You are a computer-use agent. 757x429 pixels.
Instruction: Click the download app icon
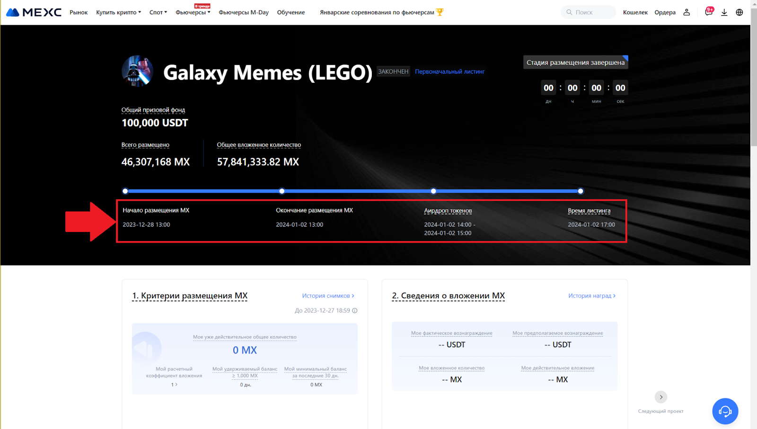click(x=724, y=12)
